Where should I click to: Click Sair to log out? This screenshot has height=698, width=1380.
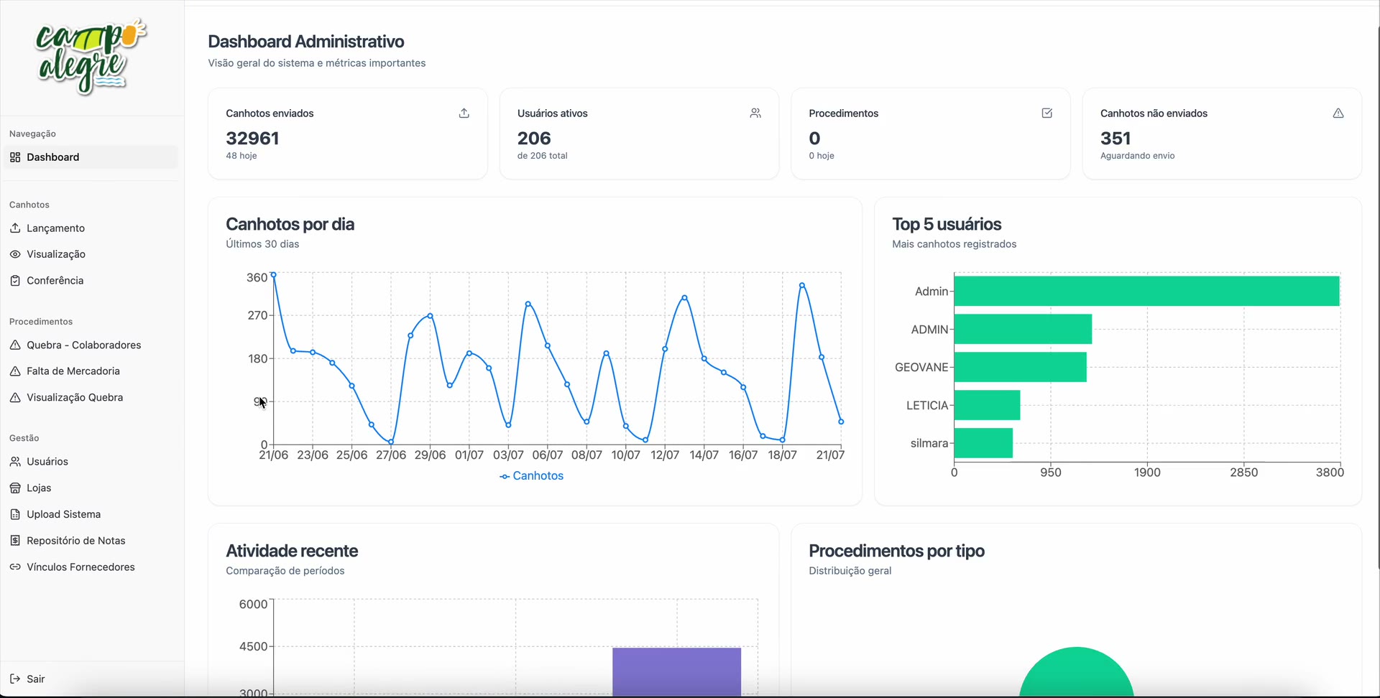click(x=91, y=679)
